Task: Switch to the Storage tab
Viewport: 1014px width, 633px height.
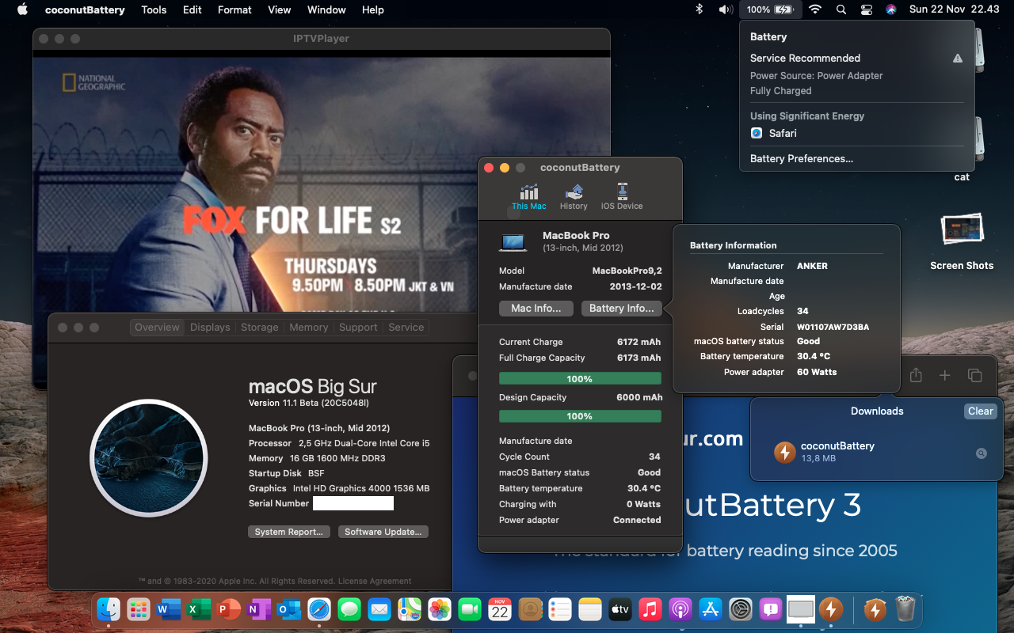Action: [x=259, y=328]
